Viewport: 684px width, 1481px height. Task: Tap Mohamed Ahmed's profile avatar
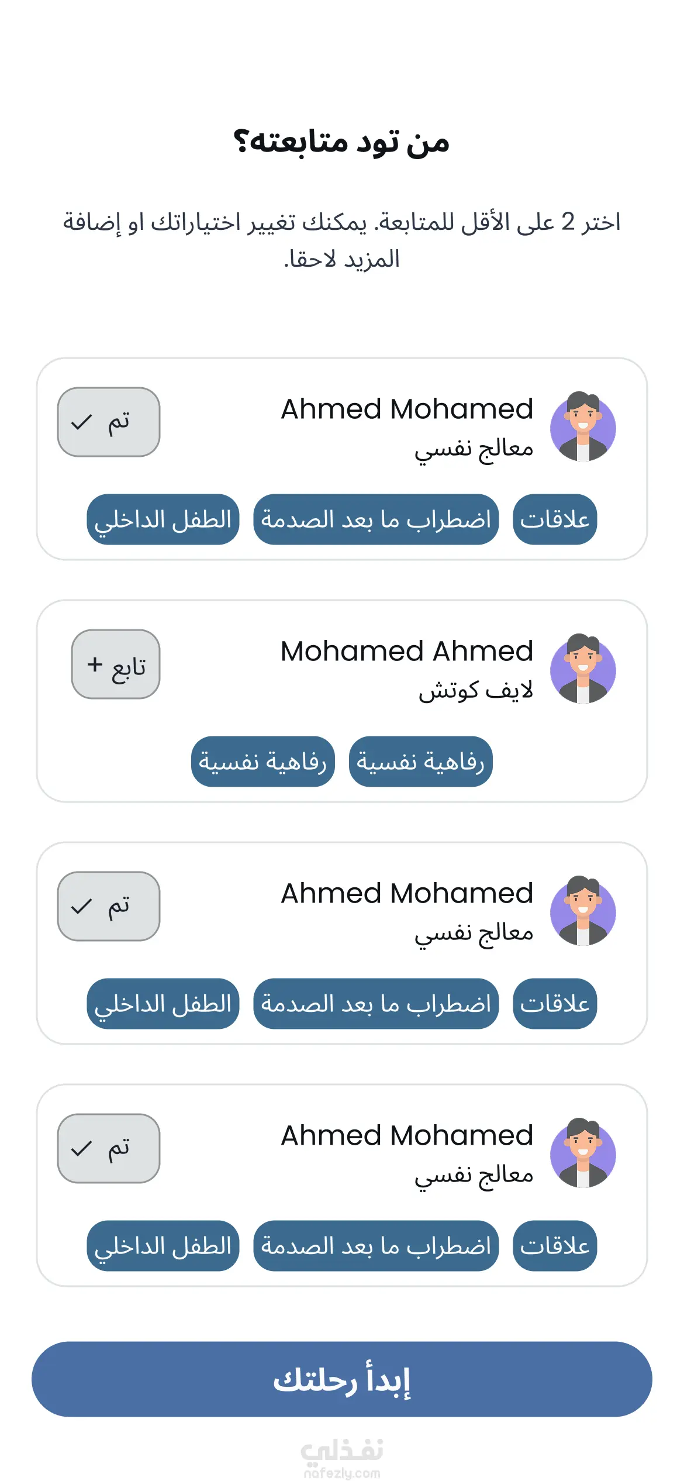click(x=583, y=669)
